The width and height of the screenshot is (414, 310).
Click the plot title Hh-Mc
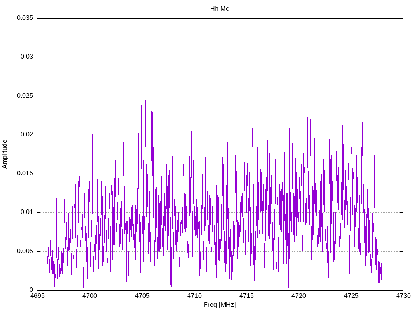(220, 9)
